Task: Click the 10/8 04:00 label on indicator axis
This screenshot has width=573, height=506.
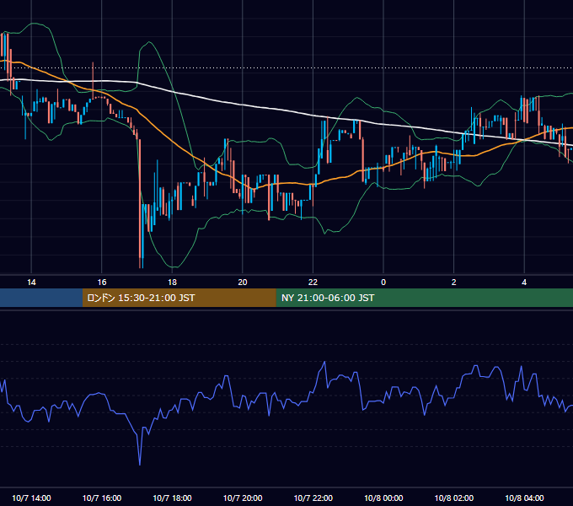Action: [524, 498]
